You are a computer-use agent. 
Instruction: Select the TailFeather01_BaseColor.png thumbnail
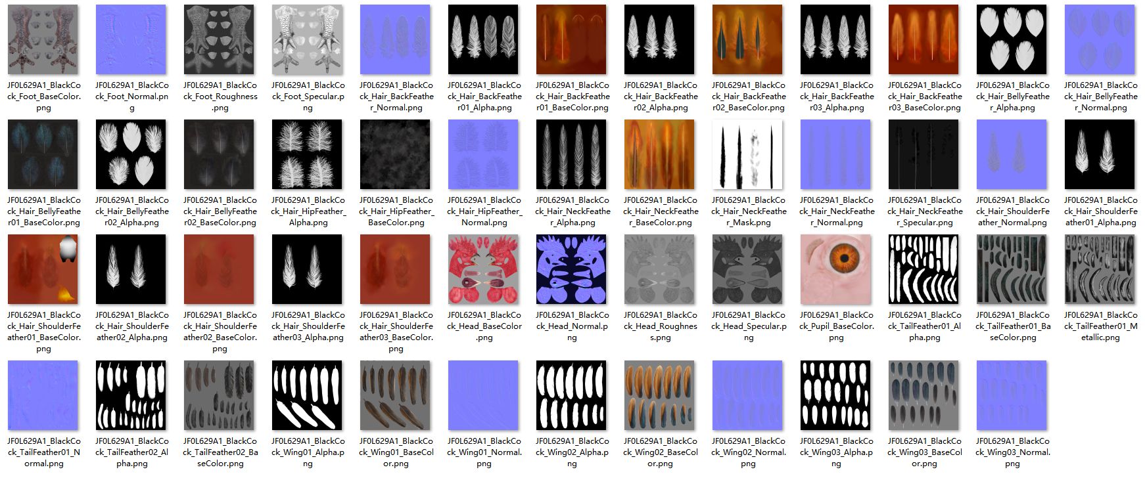click(1012, 269)
